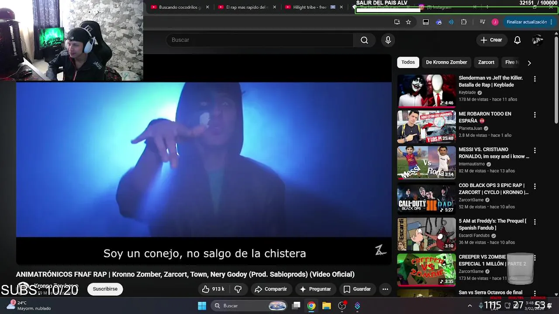Open options menu for COD BLACK OPS 3 video
This screenshot has height=314, width=559.
coord(535,186)
